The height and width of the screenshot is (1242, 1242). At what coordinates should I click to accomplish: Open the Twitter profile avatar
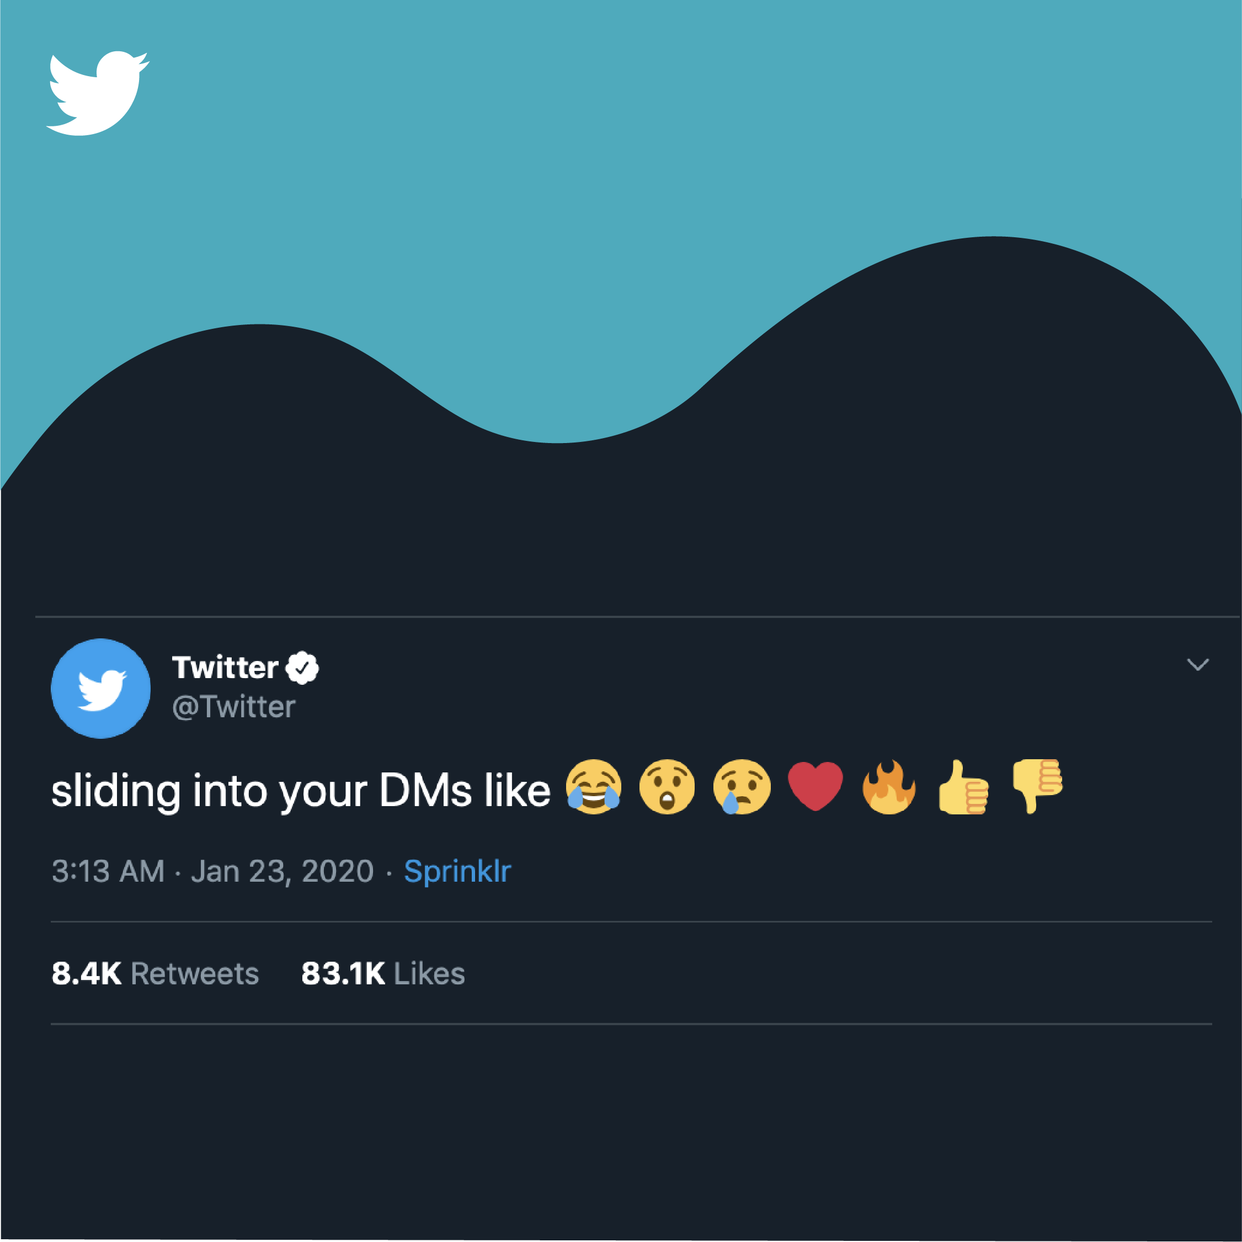[x=101, y=689]
